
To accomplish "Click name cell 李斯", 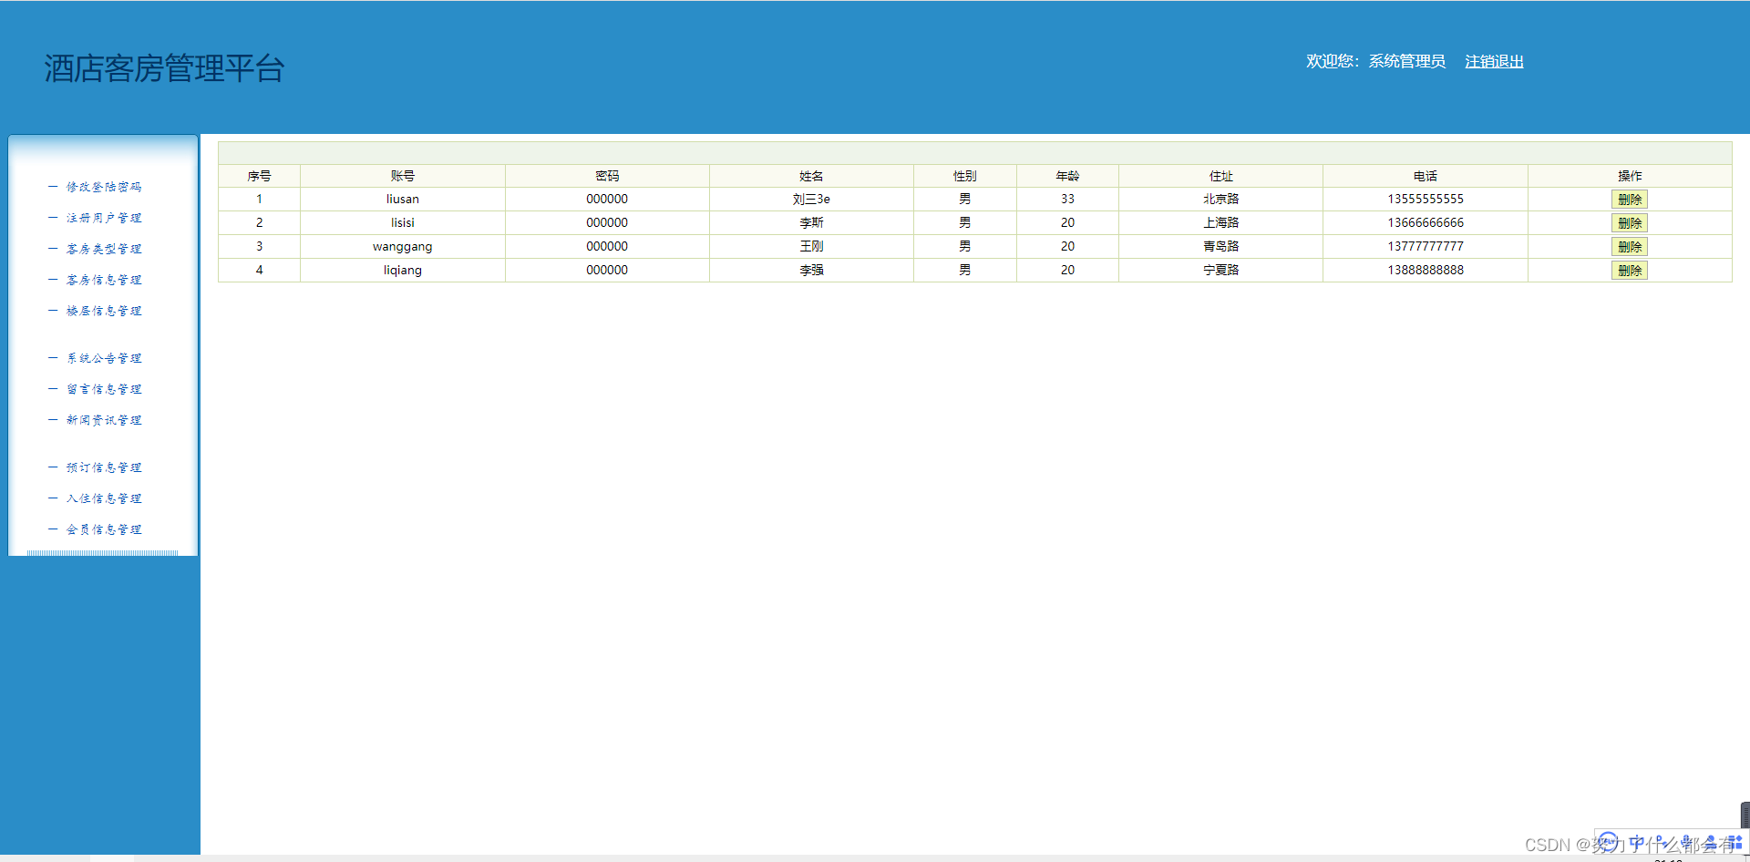I will (x=811, y=222).
